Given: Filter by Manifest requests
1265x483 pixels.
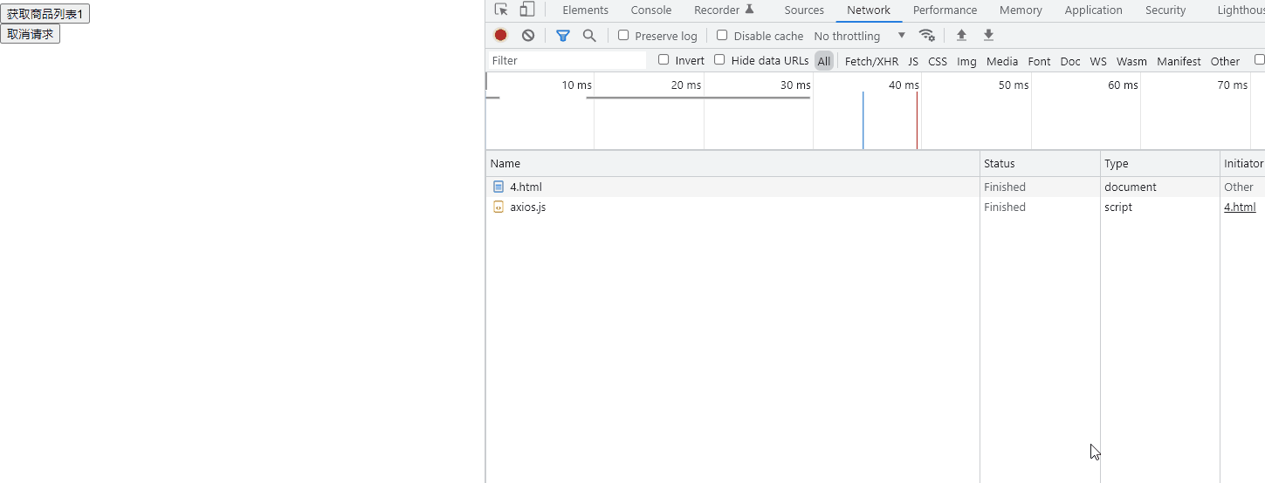Looking at the screenshot, I should [1179, 61].
